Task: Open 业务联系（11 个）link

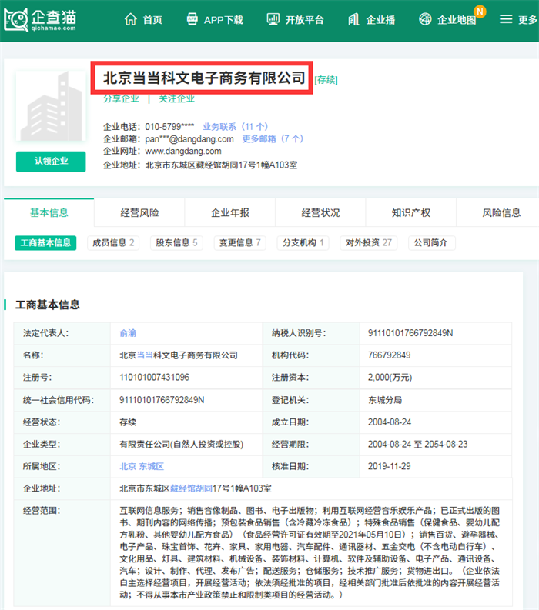Action: click(x=235, y=127)
